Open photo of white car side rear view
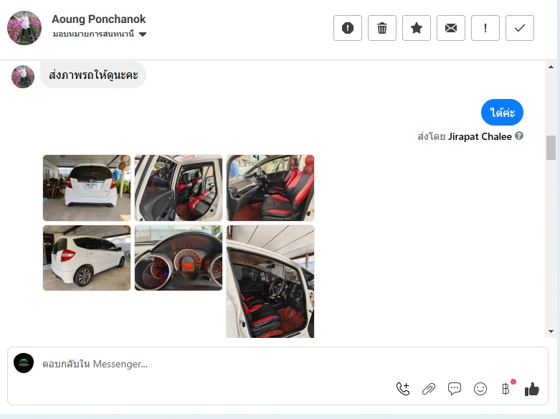The image size is (560, 419). coord(87,258)
